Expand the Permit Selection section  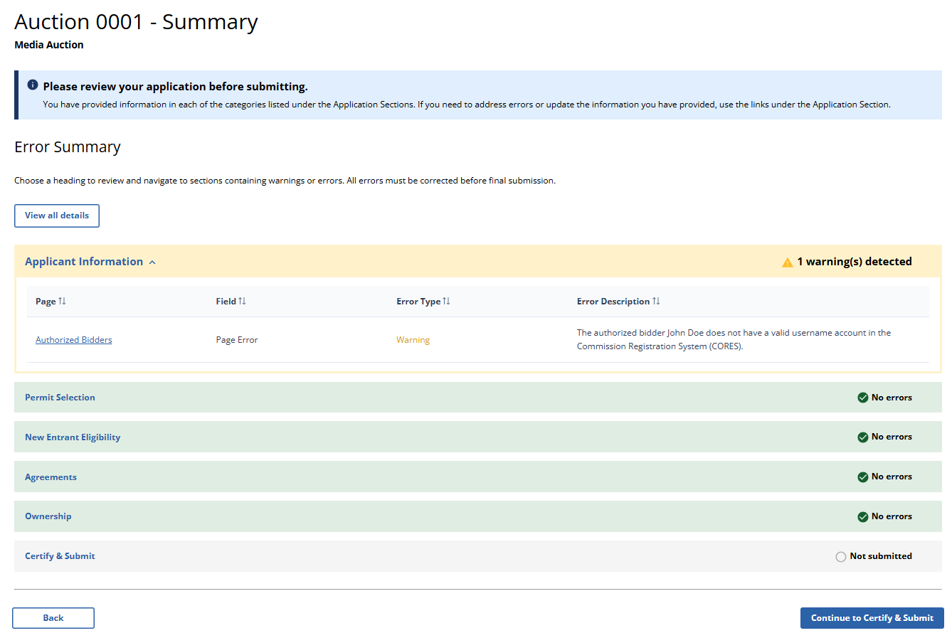[x=60, y=398]
